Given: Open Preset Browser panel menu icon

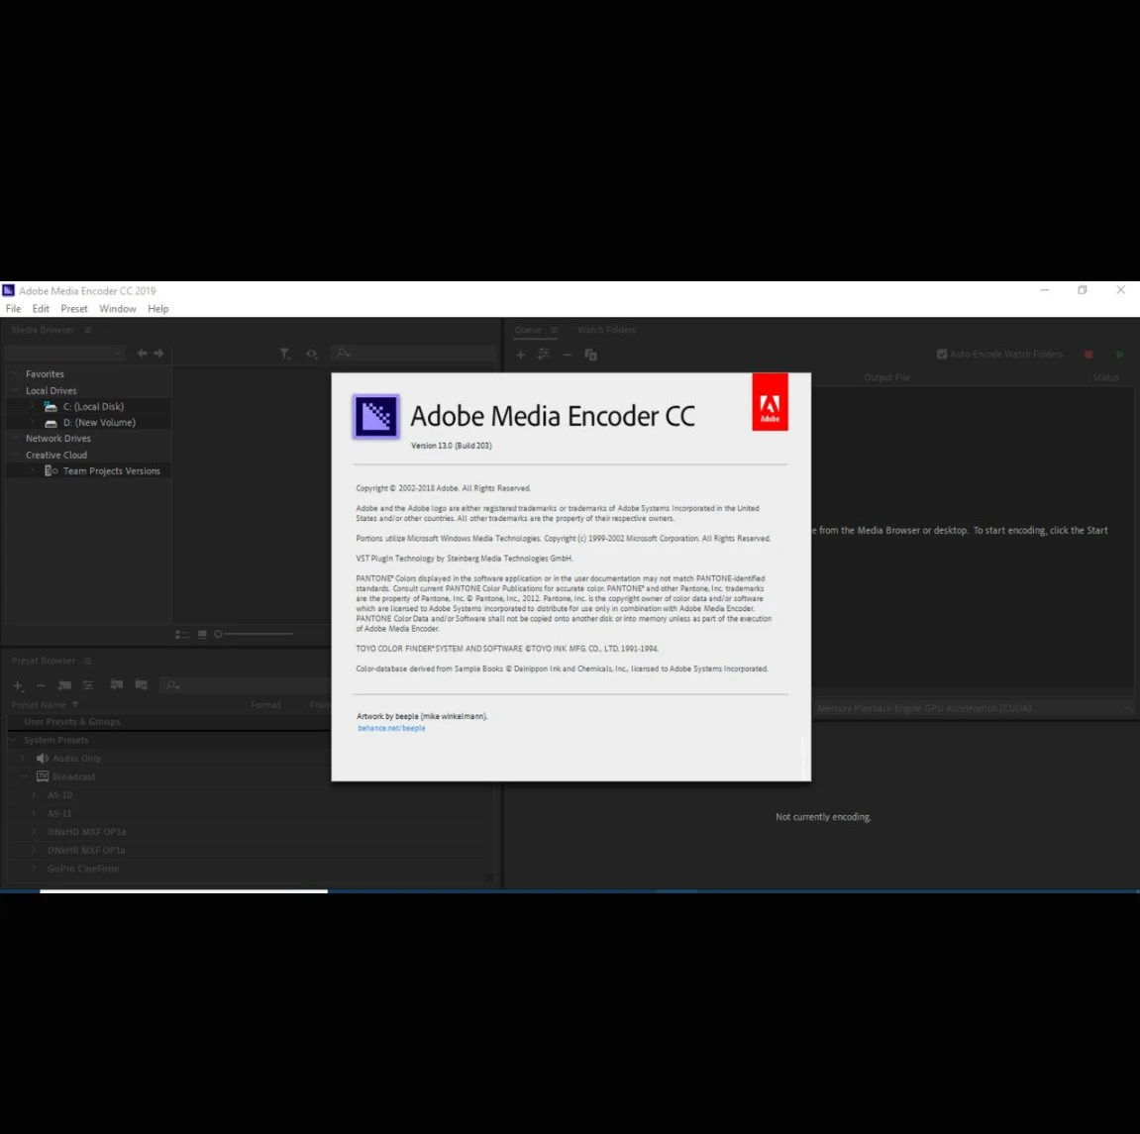Looking at the screenshot, I should (87, 661).
